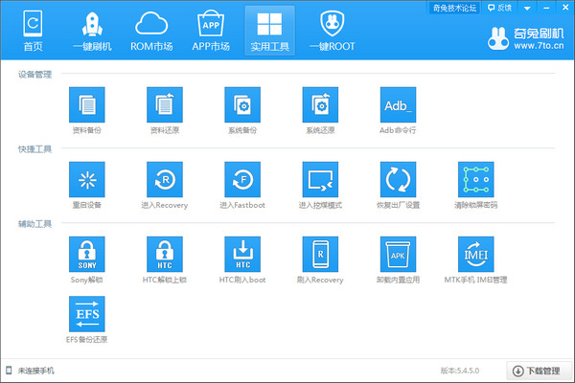
Task: Open the 资料备份 data backup tool
Action: pos(86,104)
